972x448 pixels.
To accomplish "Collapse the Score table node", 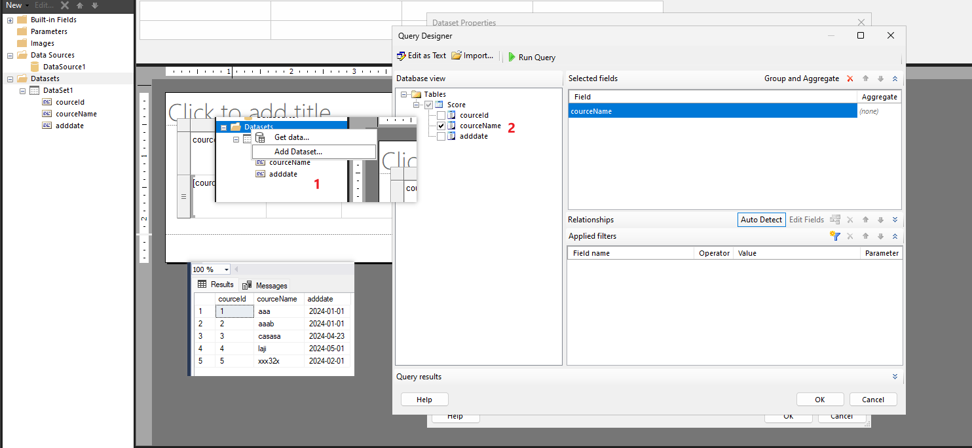I will [x=417, y=105].
